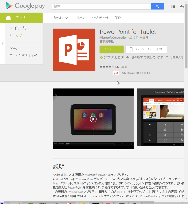Image resolution: width=188 pixels, height=204 pixels.
Task: Click the star rating row
Action: 107,67
